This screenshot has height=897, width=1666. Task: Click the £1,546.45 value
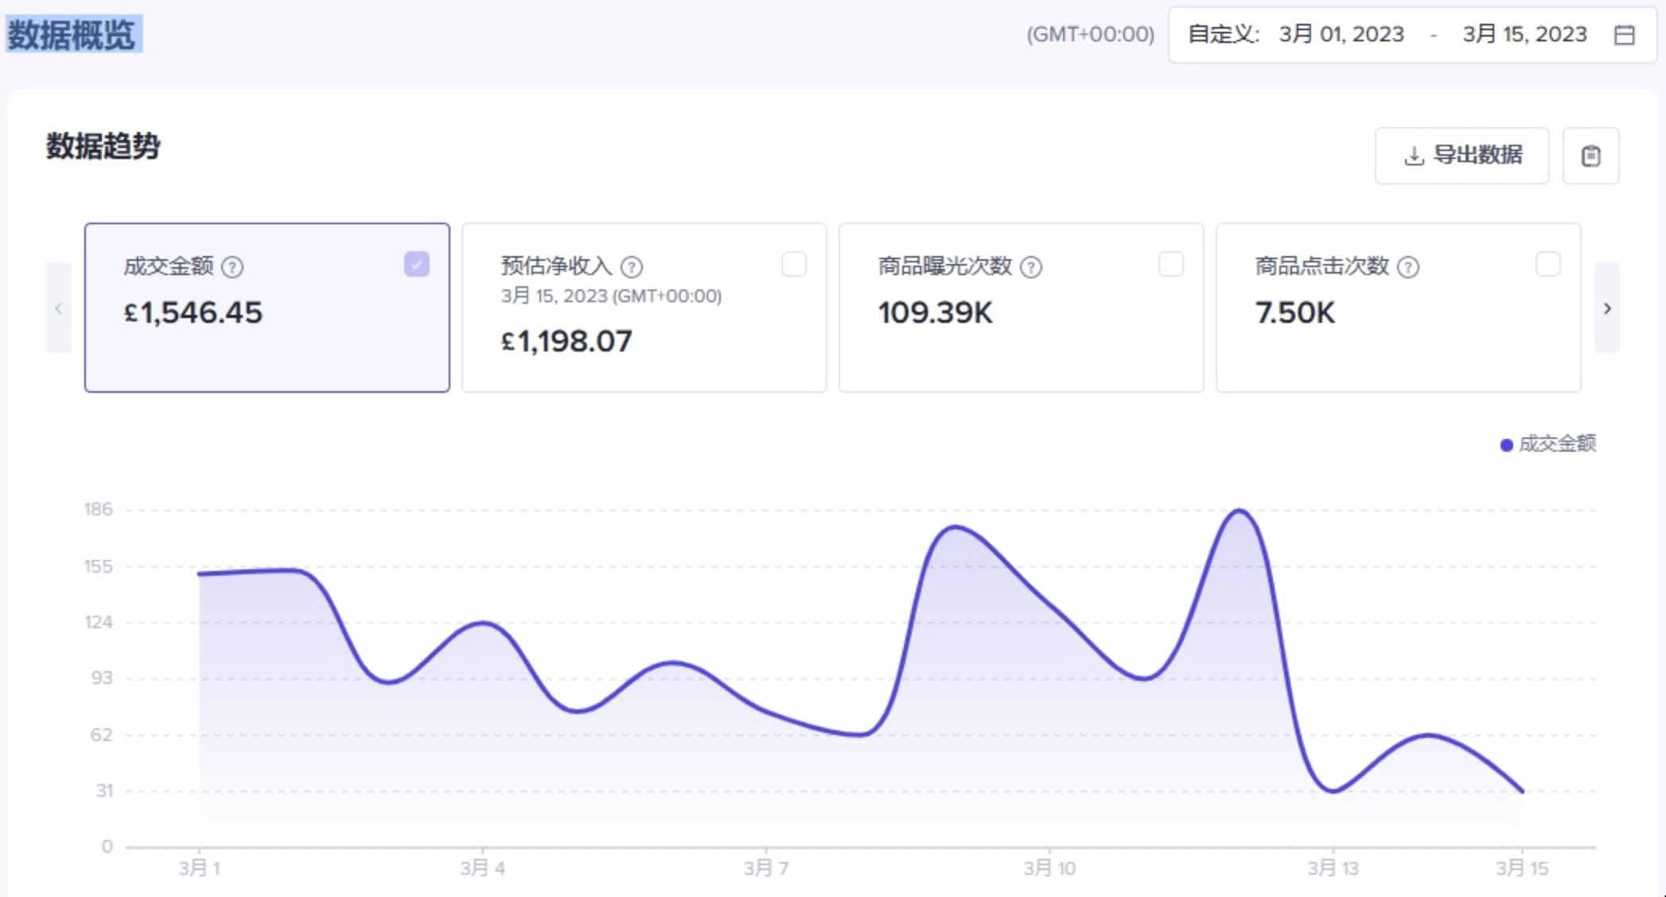(193, 313)
